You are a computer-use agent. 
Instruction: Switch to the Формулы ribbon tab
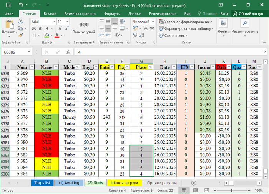pyautogui.click(x=112, y=14)
